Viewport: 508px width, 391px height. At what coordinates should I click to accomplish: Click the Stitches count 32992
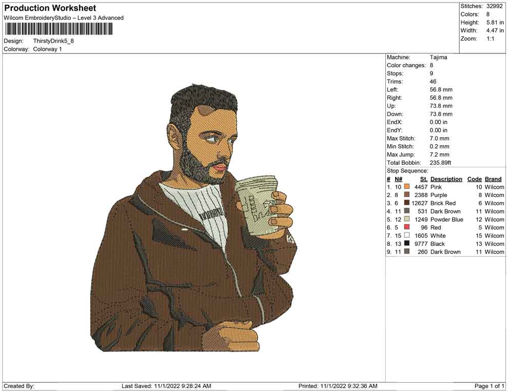[x=495, y=6]
